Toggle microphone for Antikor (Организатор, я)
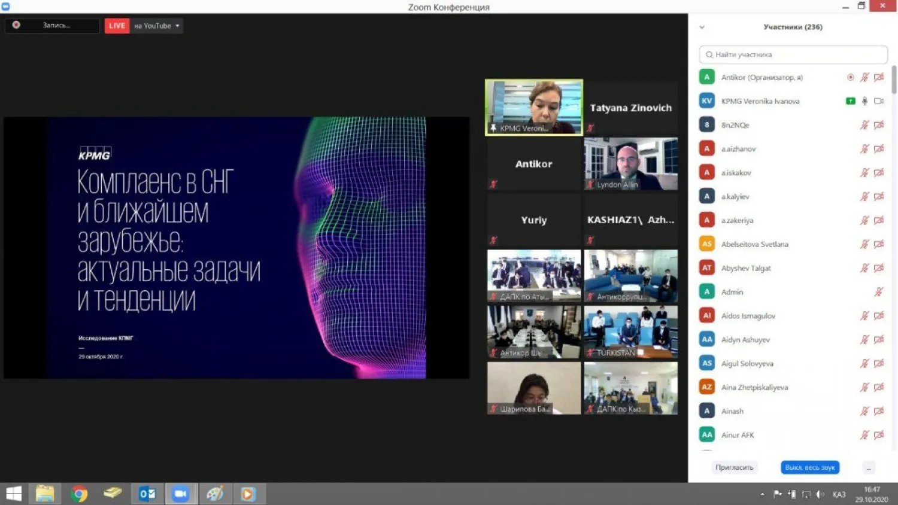 coord(864,77)
